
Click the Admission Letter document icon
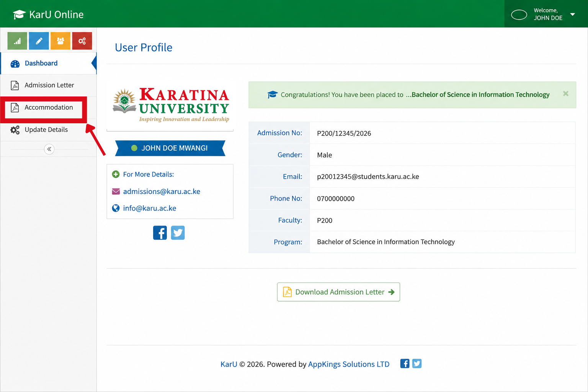tap(15, 85)
